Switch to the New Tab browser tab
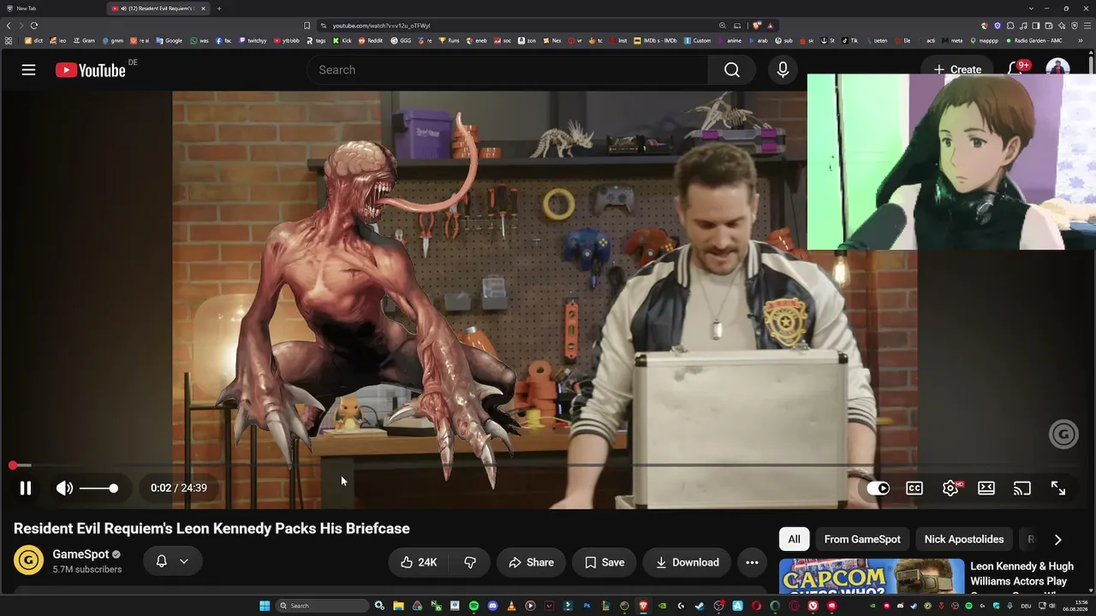Screen dimensions: 1096x616 53,9
